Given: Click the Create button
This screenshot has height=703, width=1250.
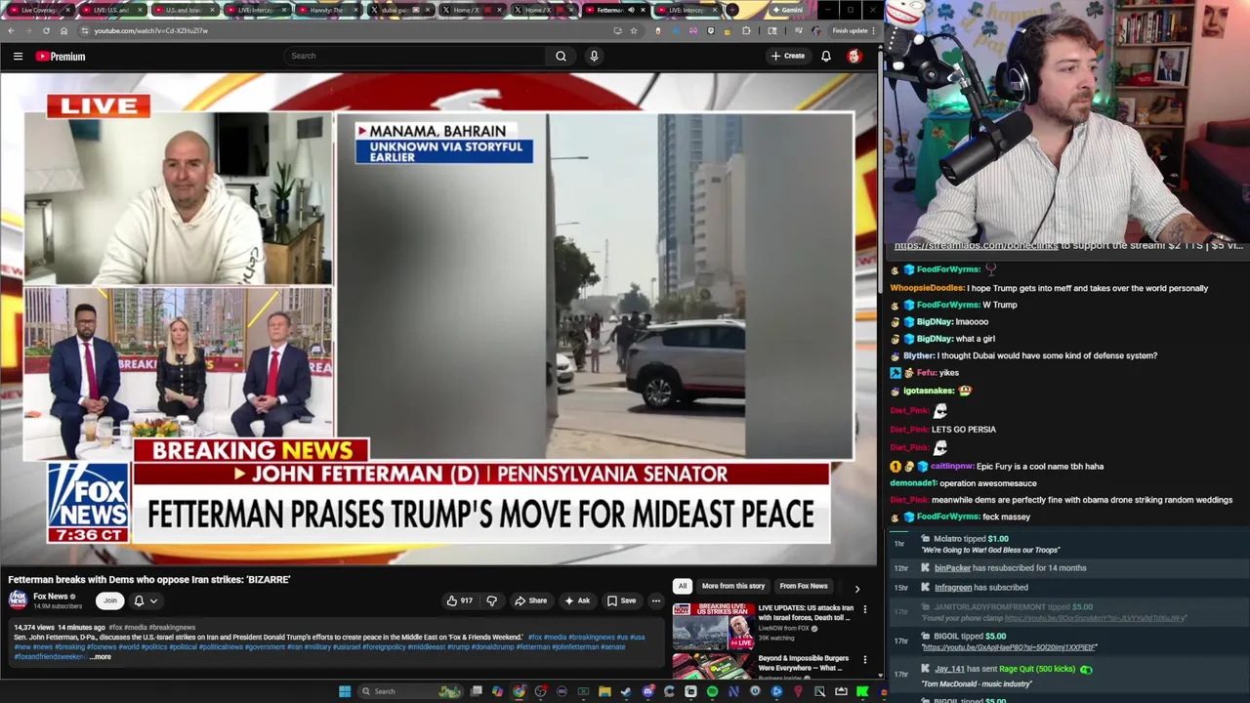Looking at the screenshot, I should coord(788,56).
